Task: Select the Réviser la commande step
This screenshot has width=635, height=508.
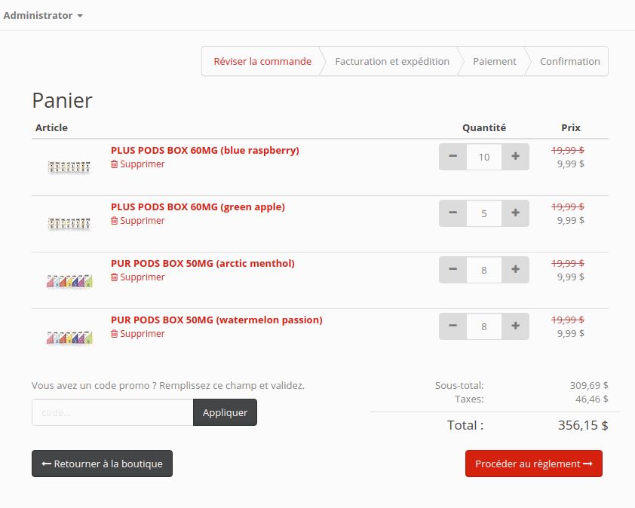Action: 262,62
